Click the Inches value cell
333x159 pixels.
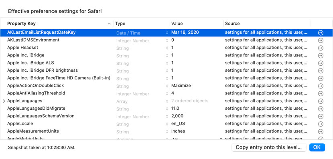click(x=178, y=131)
